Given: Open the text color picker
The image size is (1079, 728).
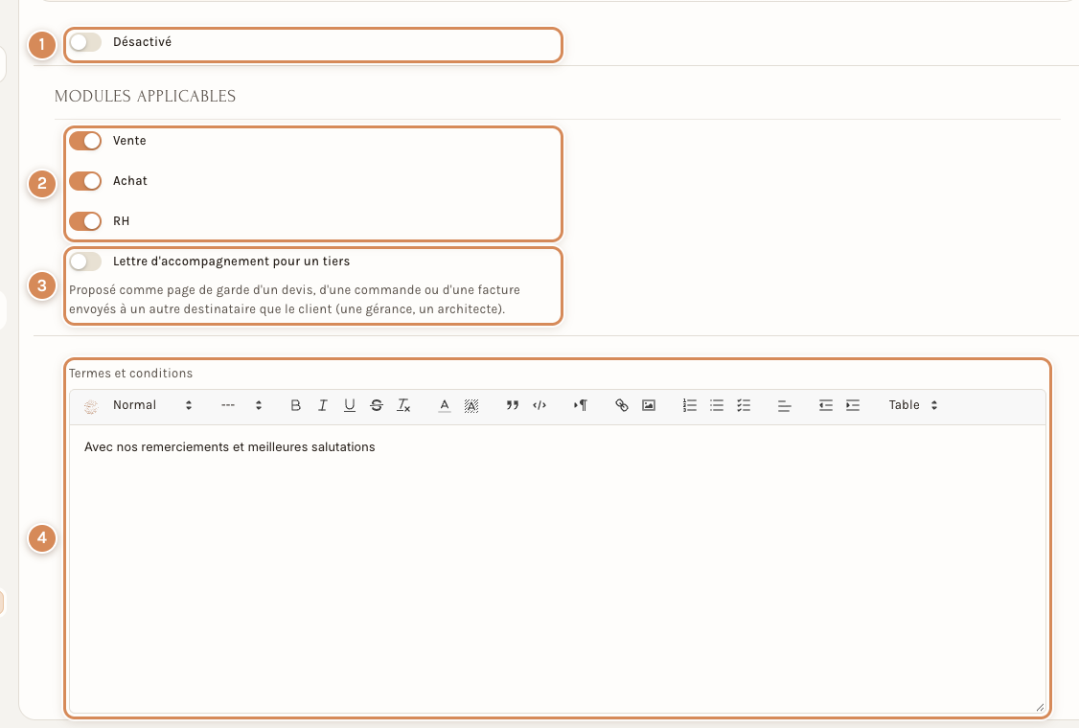Looking at the screenshot, I should [445, 405].
